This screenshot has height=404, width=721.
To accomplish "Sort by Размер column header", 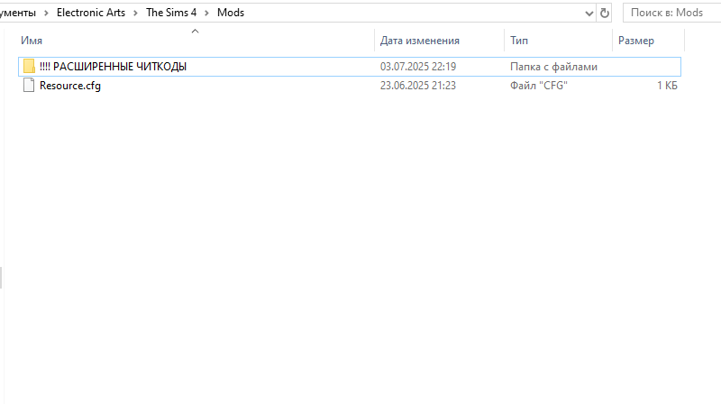I will click(x=636, y=41).
